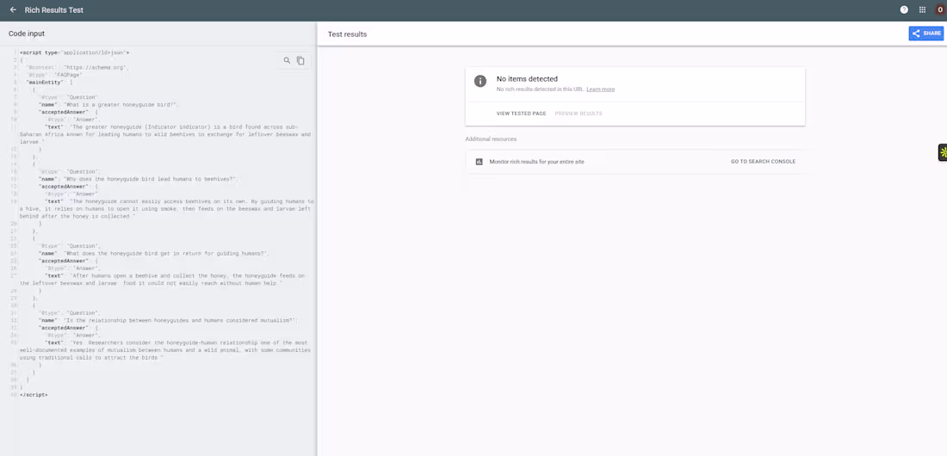The width and height of the screenshot is (947, 456).
Task: Click the 'Why does the honeyguide bird lead humans' line
Action: pyautogui.click(x=139, y=179)
